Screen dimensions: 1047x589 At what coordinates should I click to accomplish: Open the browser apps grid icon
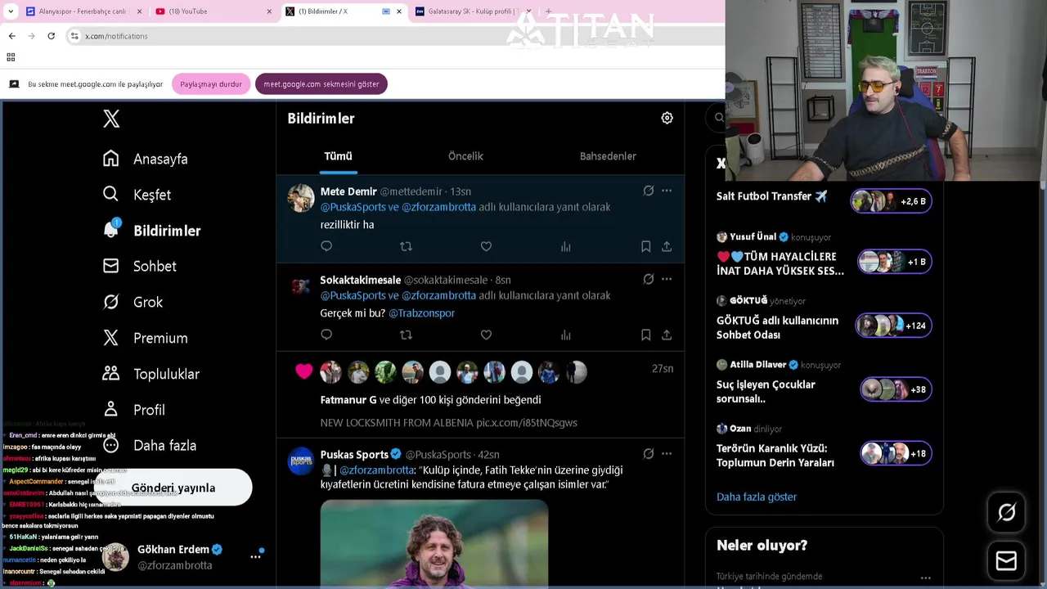click(x=11, y=57)
